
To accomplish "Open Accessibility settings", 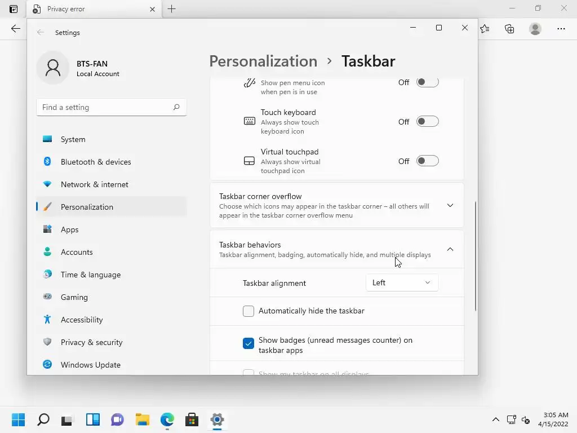I will 112,320.
